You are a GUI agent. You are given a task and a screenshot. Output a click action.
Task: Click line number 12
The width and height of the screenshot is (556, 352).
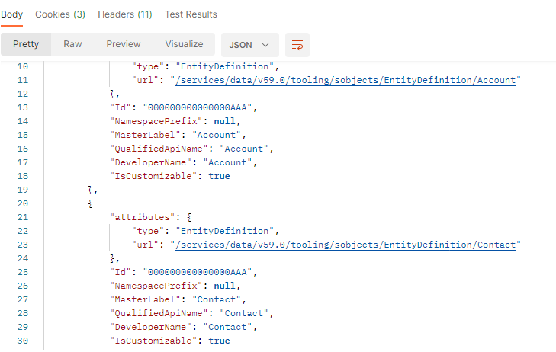click(x=23, y=94)
